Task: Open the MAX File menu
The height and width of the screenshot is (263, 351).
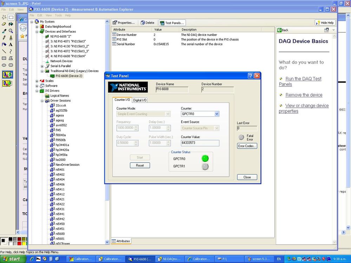Action: point(32,15)
